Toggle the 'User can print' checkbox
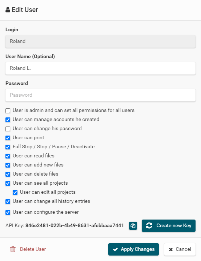The image size is (201, 261). click(8, 138)
